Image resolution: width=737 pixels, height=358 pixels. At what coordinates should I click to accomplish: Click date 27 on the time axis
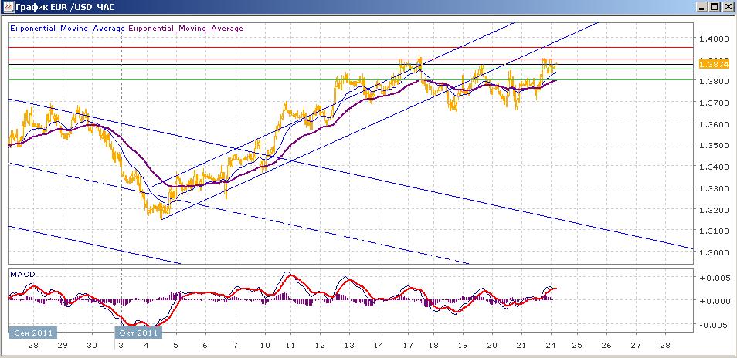[636, 346]
